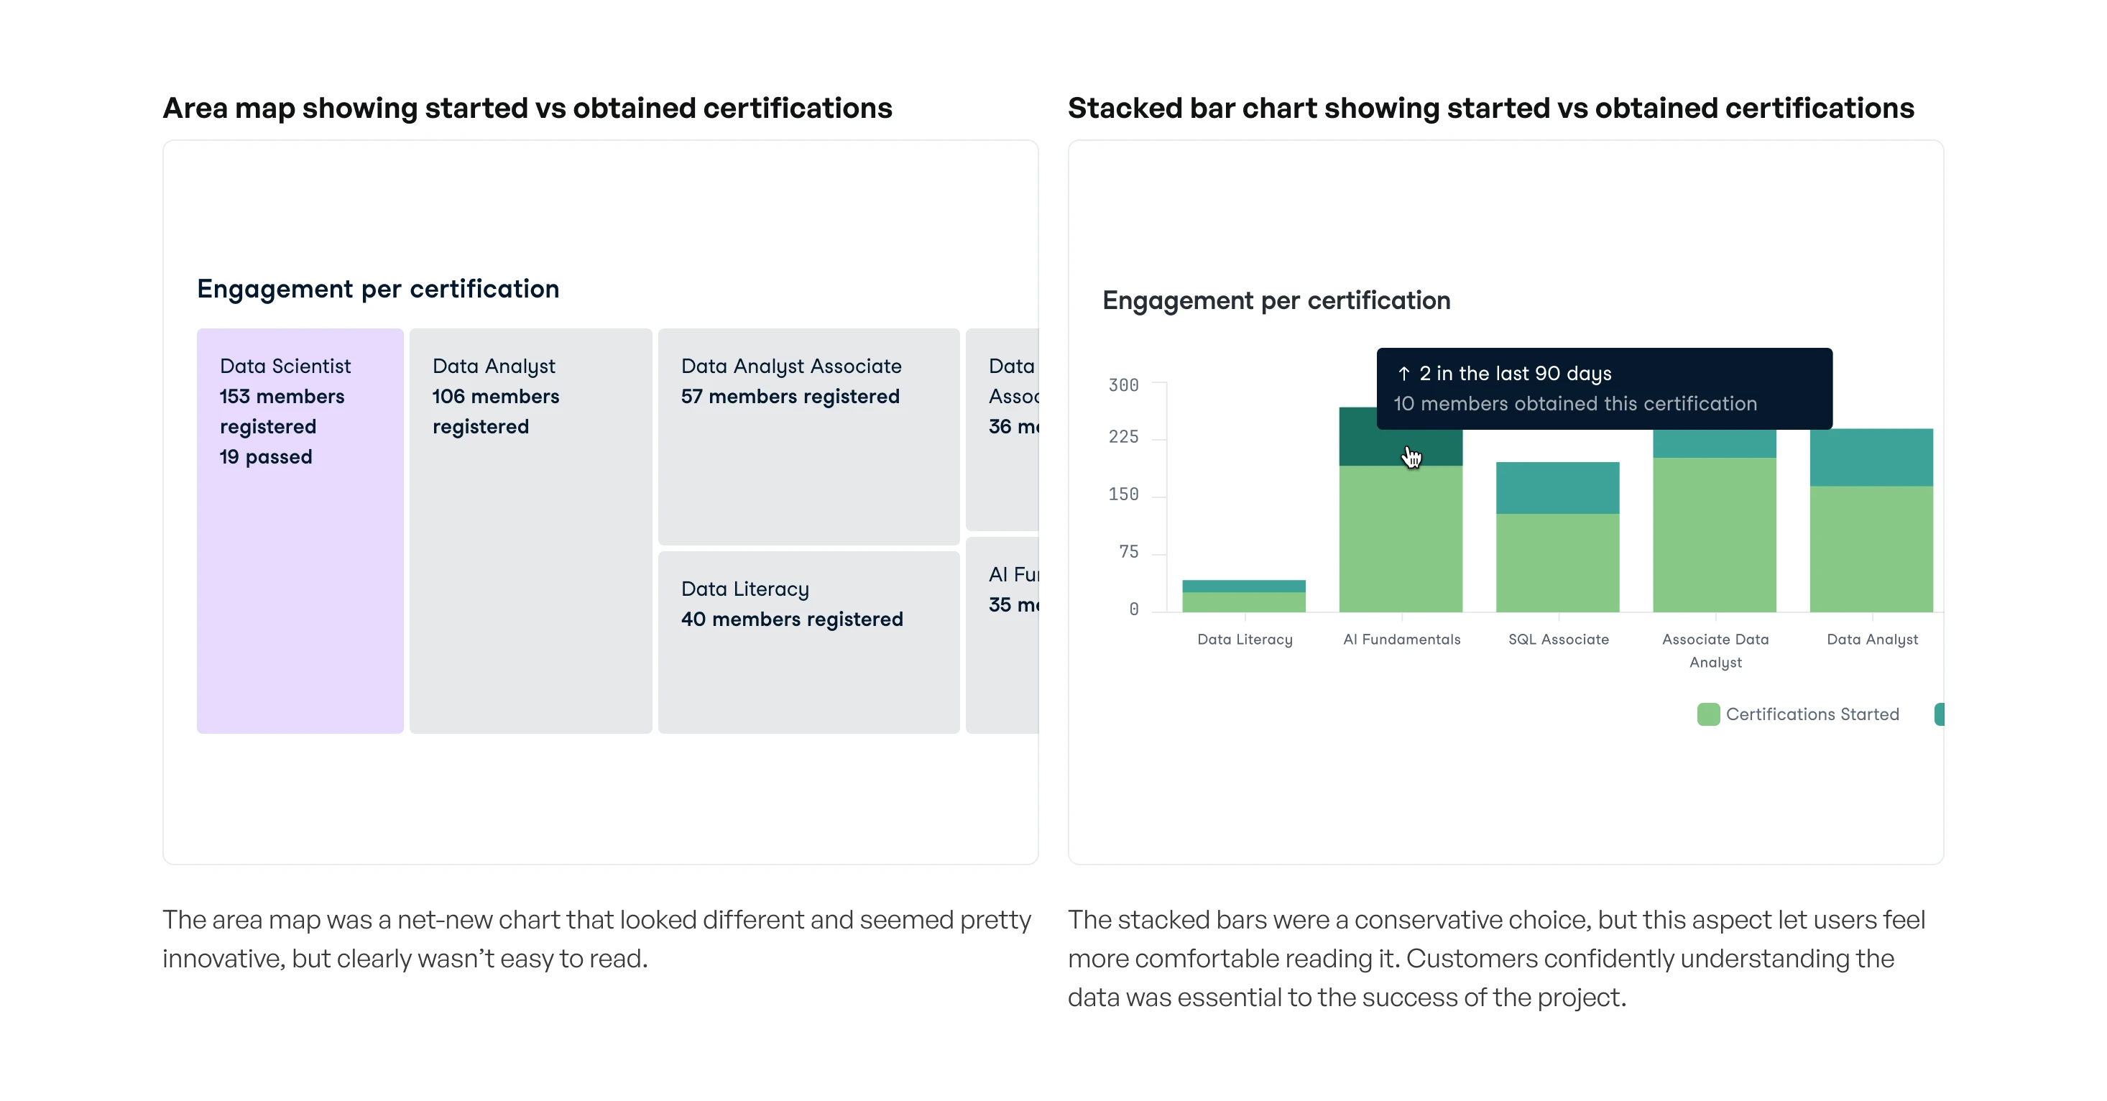Click the light green AI Fundamentals started segment

1401,540
